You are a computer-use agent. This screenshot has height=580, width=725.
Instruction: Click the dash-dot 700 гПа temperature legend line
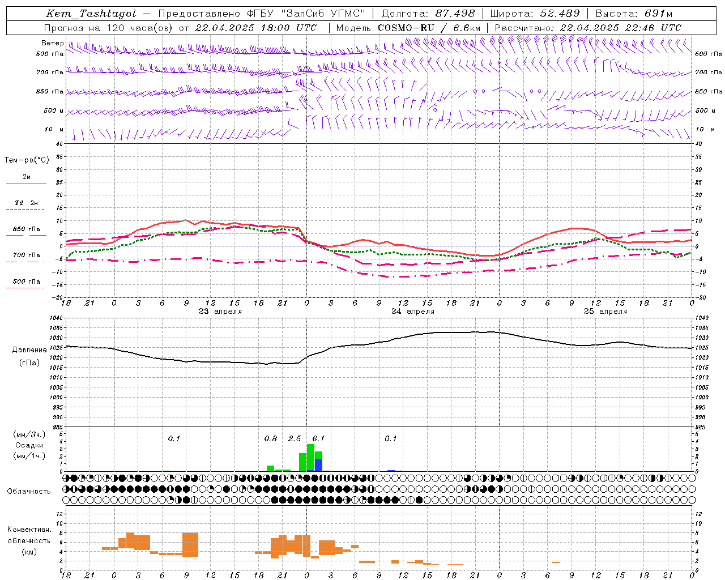coord(26,262)
